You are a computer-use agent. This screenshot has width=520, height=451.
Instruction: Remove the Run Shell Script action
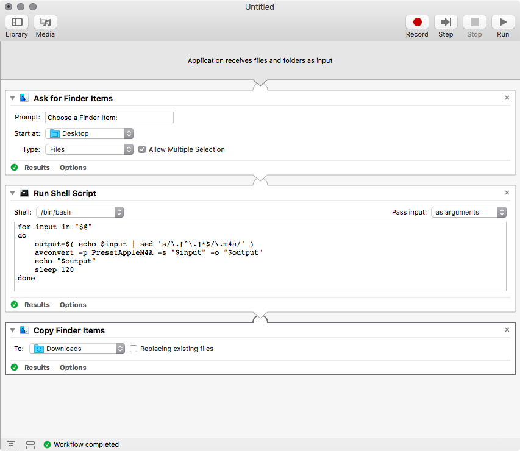coord(507,193)
